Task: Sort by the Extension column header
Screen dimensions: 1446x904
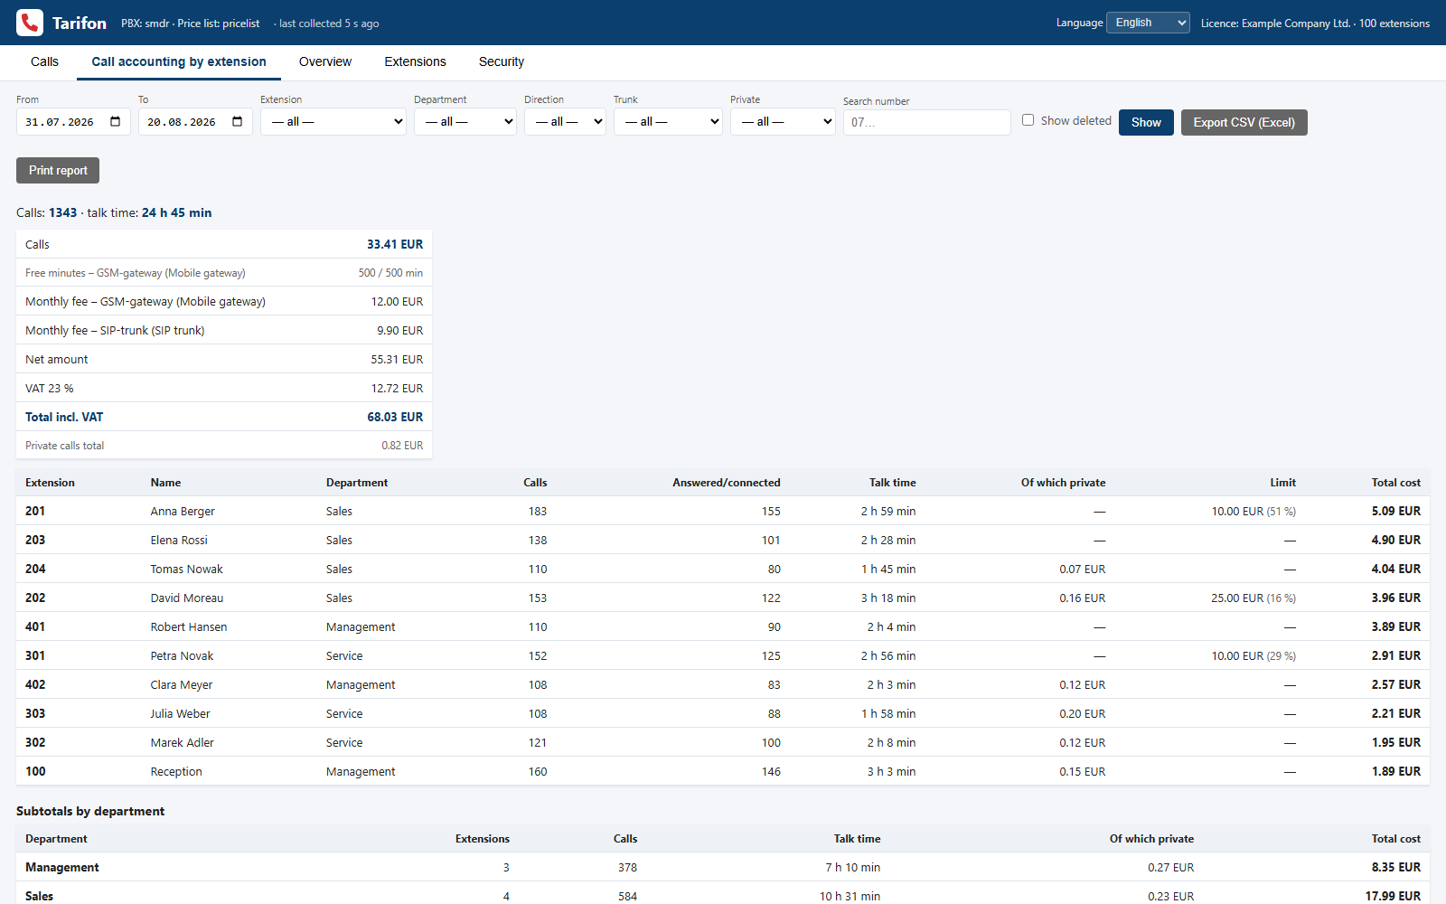Action: pos(50,482)
